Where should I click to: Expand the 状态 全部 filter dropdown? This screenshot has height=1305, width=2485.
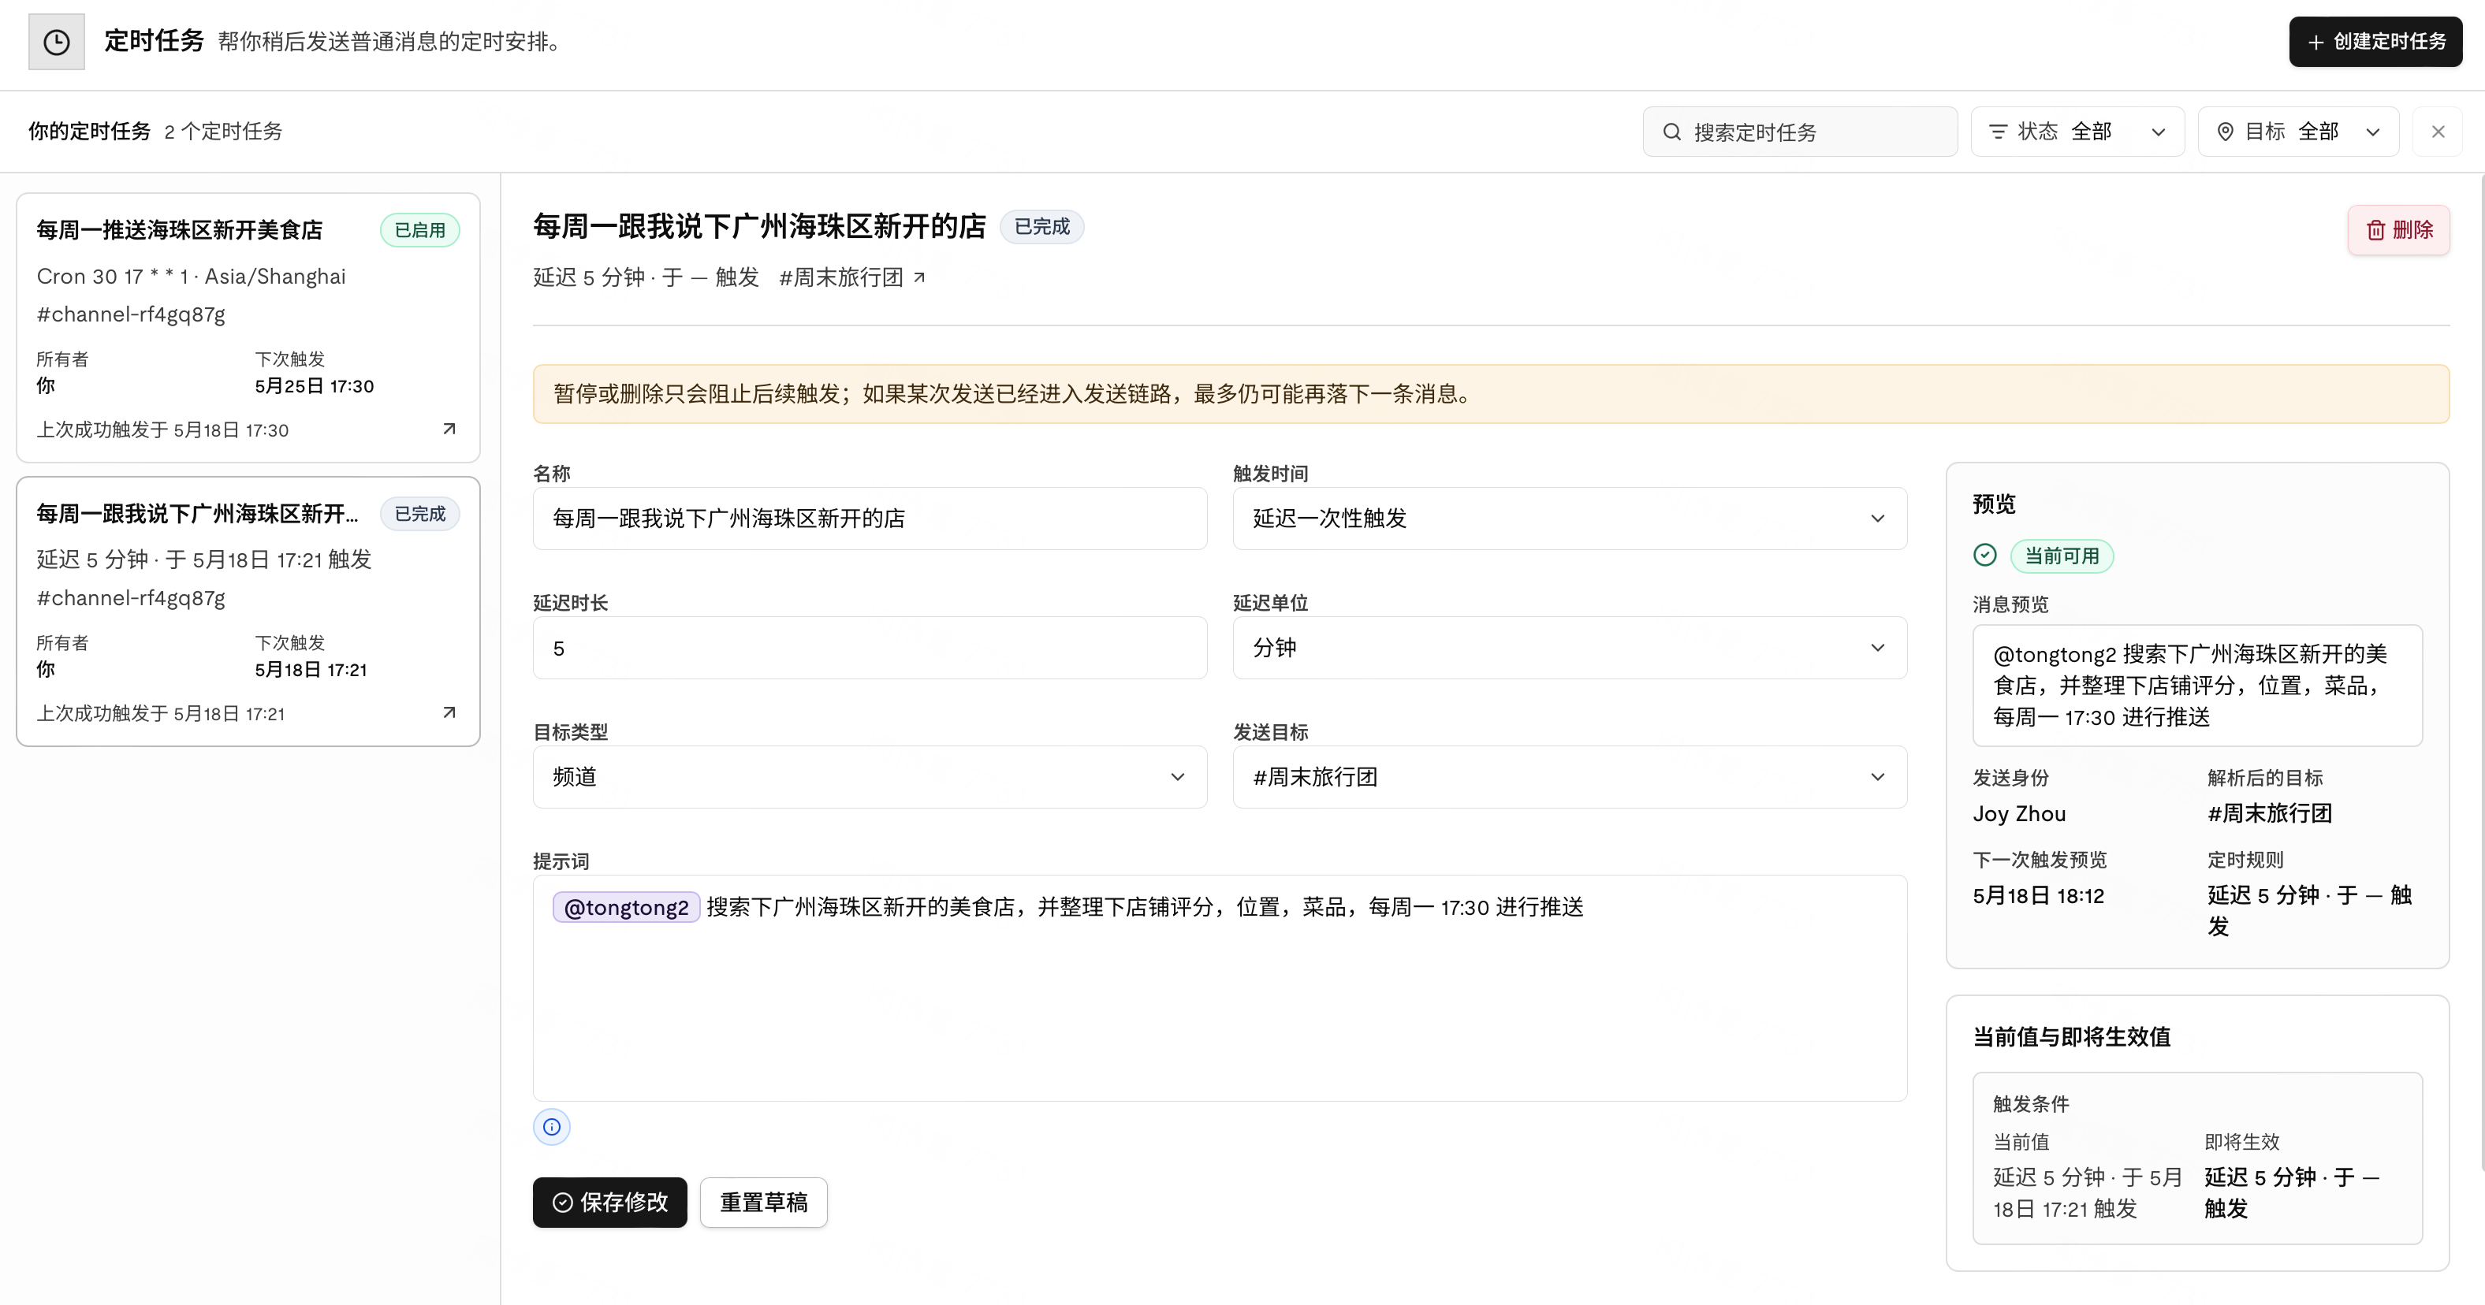tap(2077, 131)
